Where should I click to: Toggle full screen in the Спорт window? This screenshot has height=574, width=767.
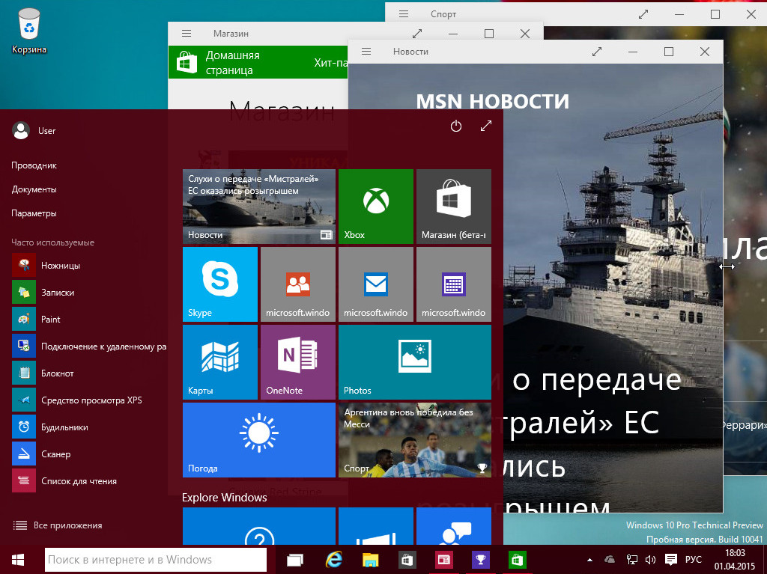643,14
